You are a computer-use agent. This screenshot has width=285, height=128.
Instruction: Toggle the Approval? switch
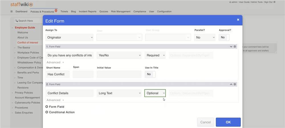pyautogui.click(x=224, y=37)
